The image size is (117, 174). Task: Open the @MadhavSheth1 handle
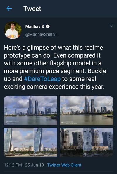(x=41, y=34)
